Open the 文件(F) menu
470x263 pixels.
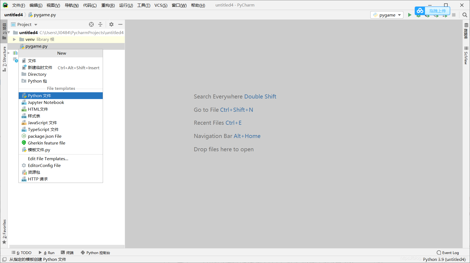(x=18, y=5)
